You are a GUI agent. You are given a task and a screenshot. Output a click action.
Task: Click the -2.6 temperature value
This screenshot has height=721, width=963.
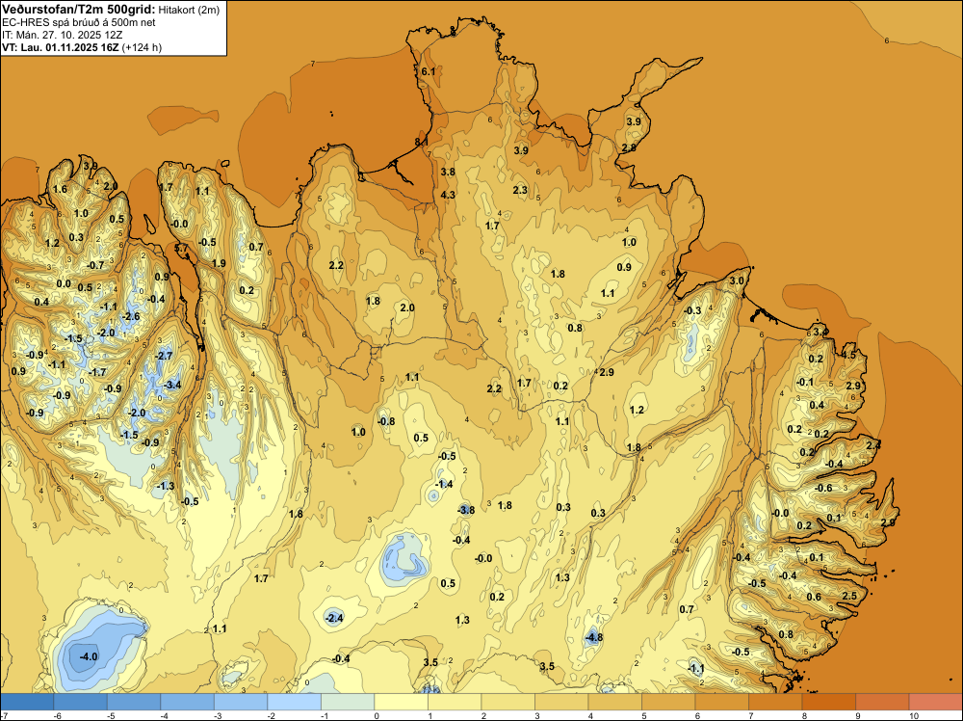(x=131, y=316)
